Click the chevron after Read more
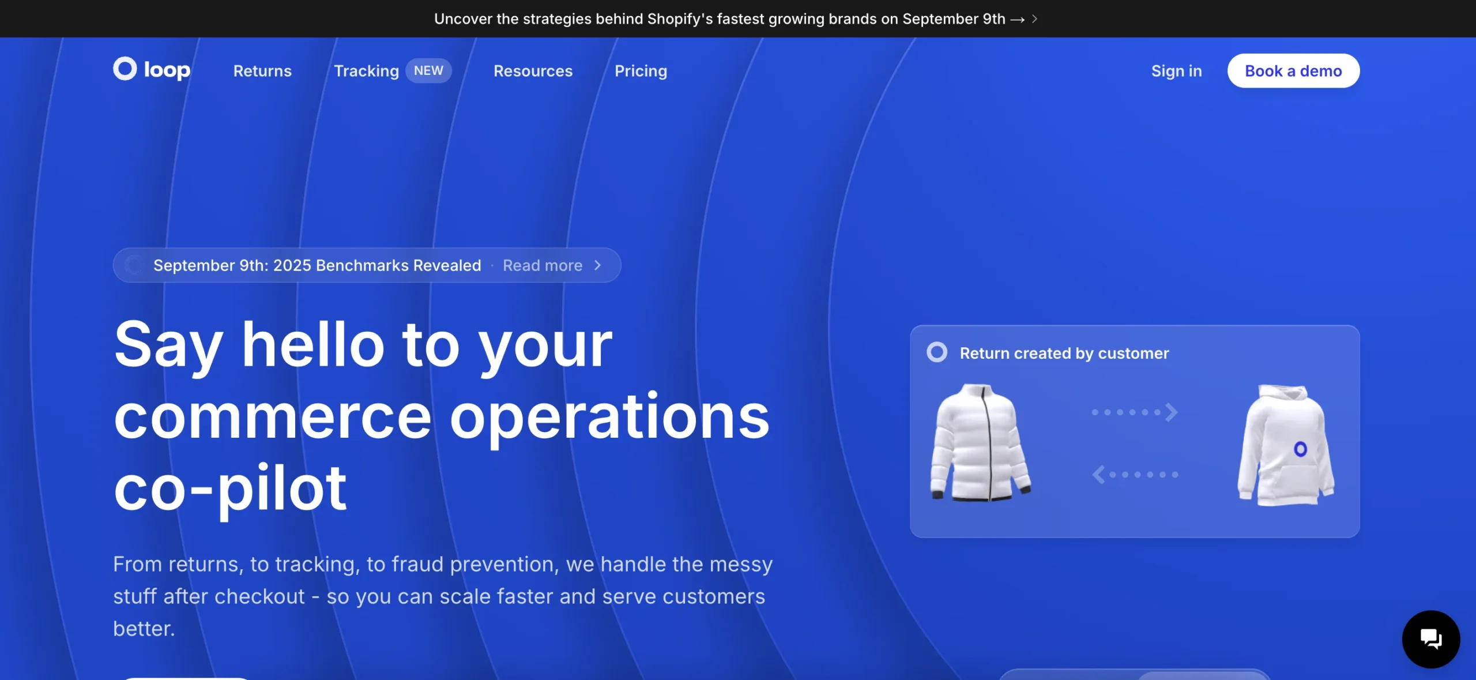1476x680 pixels. tap(598, 265)
